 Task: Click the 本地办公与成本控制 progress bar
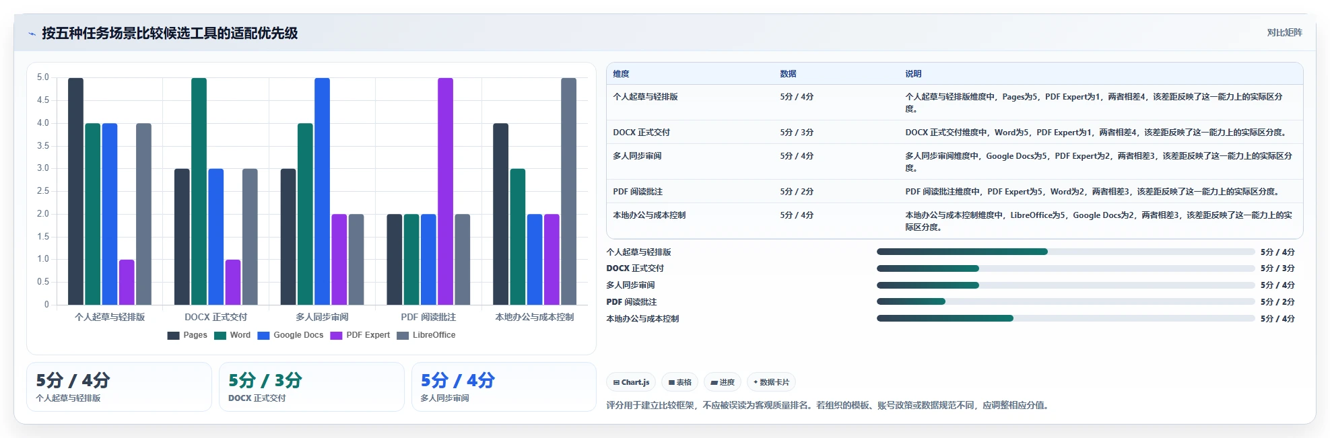point(1065,318)
